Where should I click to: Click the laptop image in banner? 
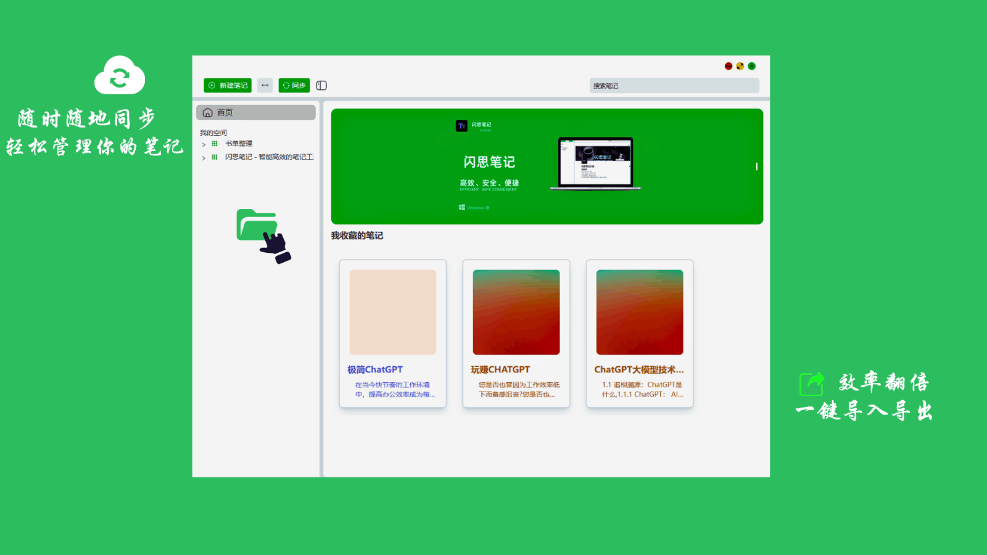[595, 163]
